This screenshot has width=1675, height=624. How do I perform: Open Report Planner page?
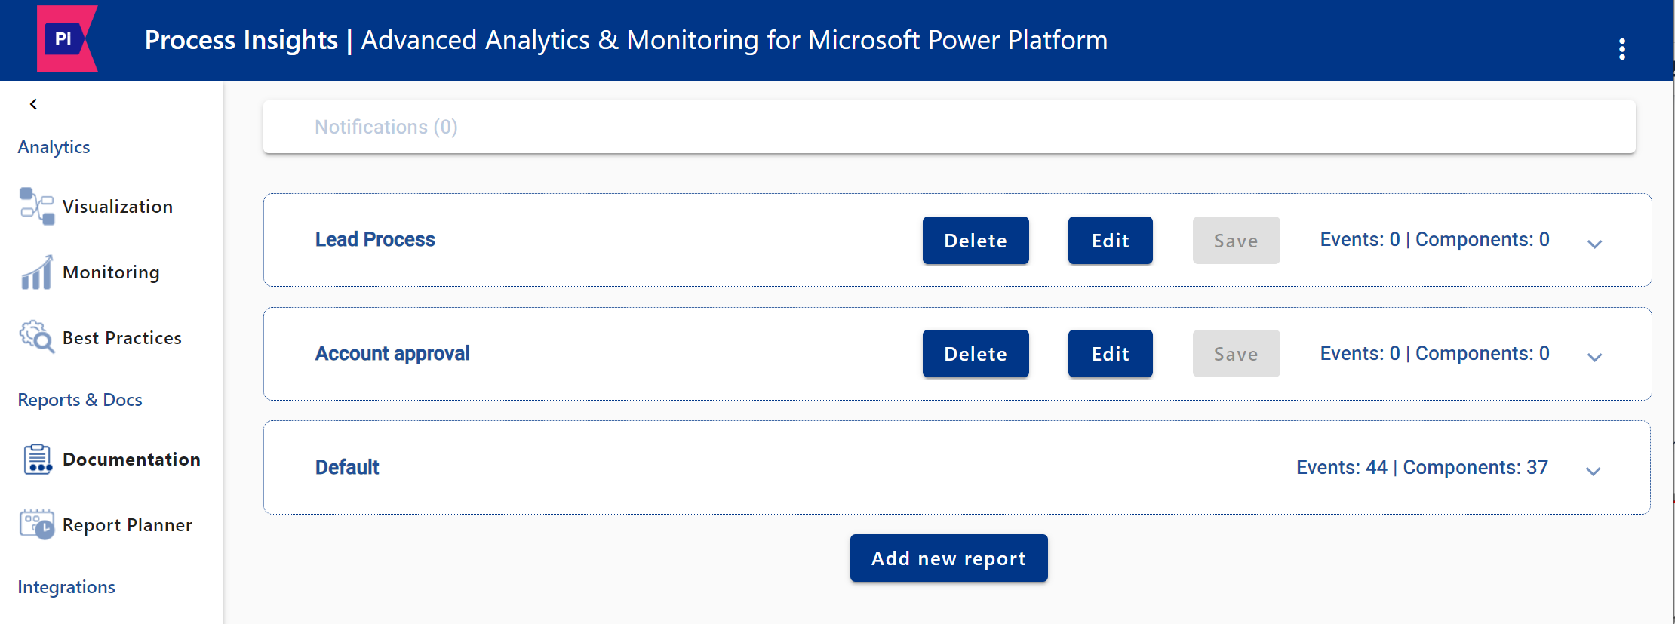point(127,524)
